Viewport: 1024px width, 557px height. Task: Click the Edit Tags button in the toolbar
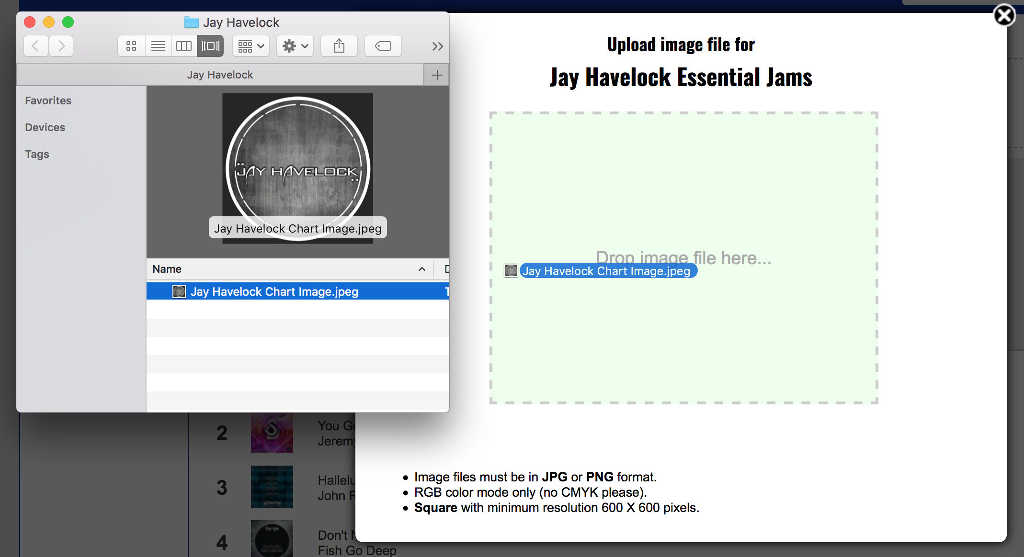tap(383, 46)
